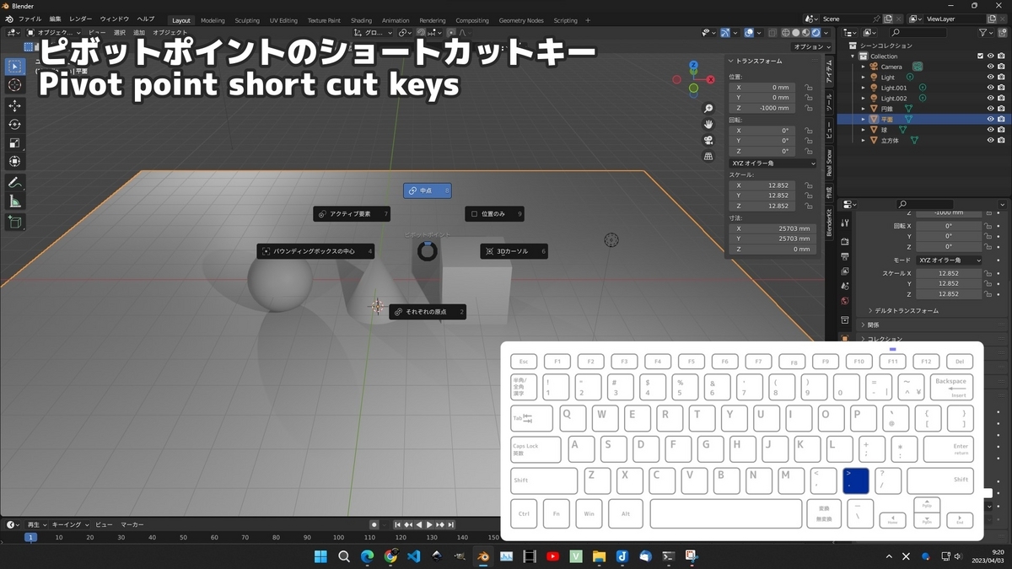Open transform orientation グロ... dropdown

pyautogui.click(x=371, y=33)
